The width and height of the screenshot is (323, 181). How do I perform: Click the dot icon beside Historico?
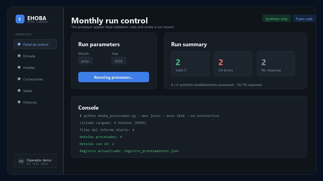pyautogui.click(x=19, y=102)
